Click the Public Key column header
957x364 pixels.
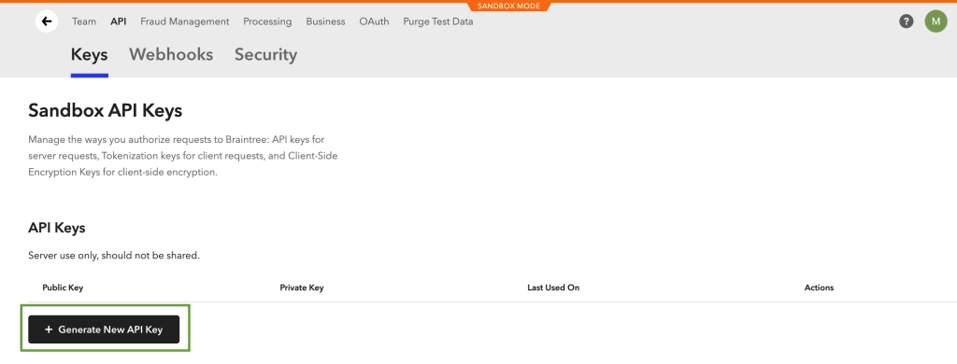(x=63, y=287)
